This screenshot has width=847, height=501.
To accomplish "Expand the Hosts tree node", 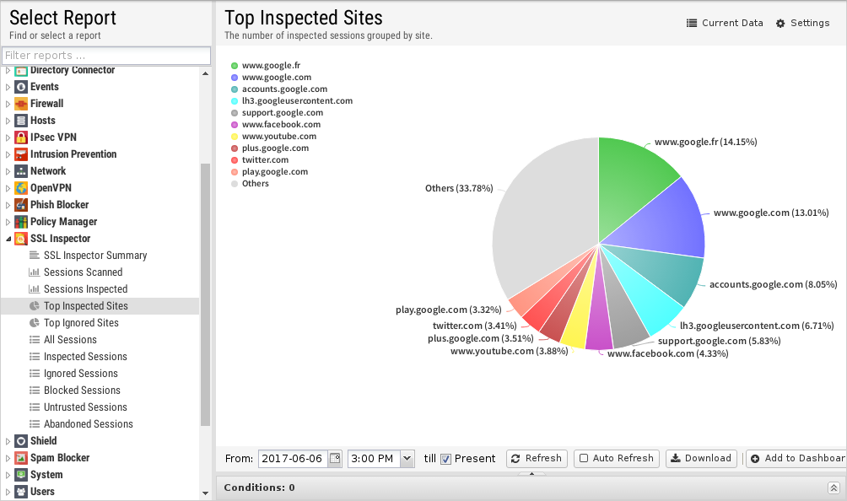I will [x=8, y=121].
